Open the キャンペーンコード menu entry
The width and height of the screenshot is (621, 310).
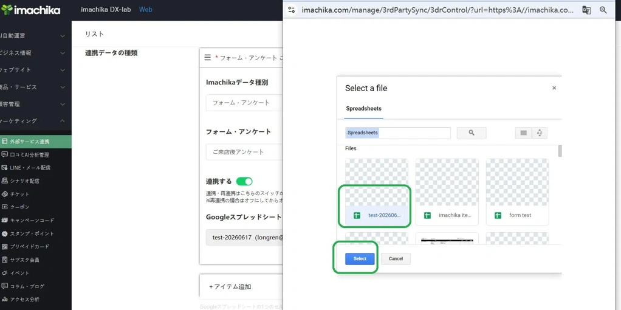click(32, 220)
